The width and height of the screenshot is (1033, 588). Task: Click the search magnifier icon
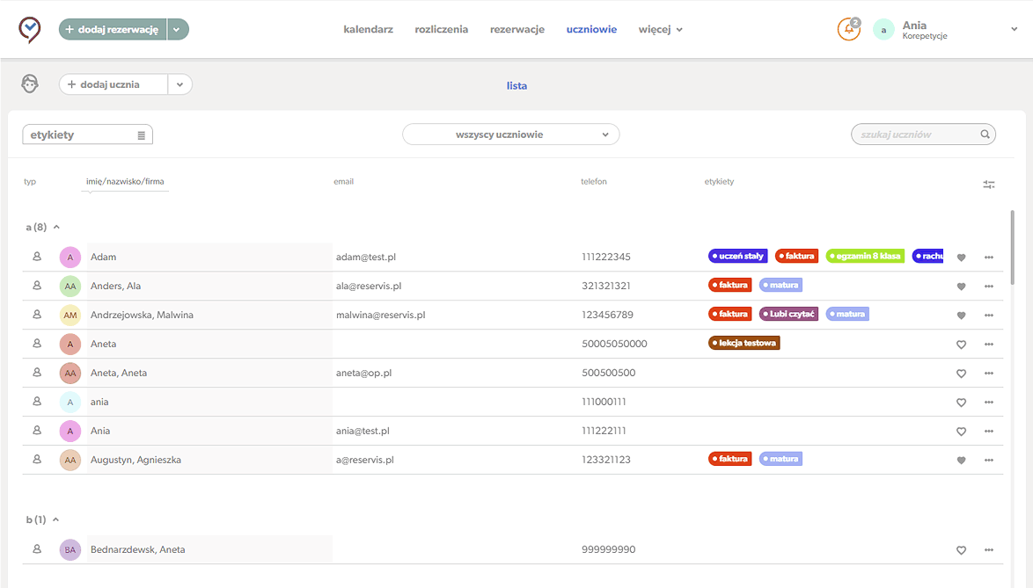click(x=985, y=134)
